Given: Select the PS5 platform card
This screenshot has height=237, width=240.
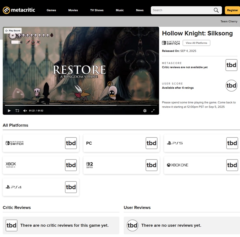Looking at the screenshot, I should (x=202, y=143).
